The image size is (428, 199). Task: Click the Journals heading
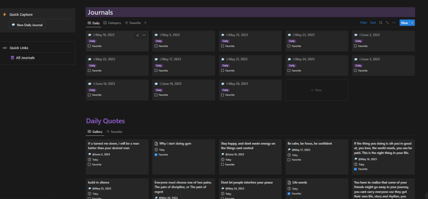pos(100,12)
